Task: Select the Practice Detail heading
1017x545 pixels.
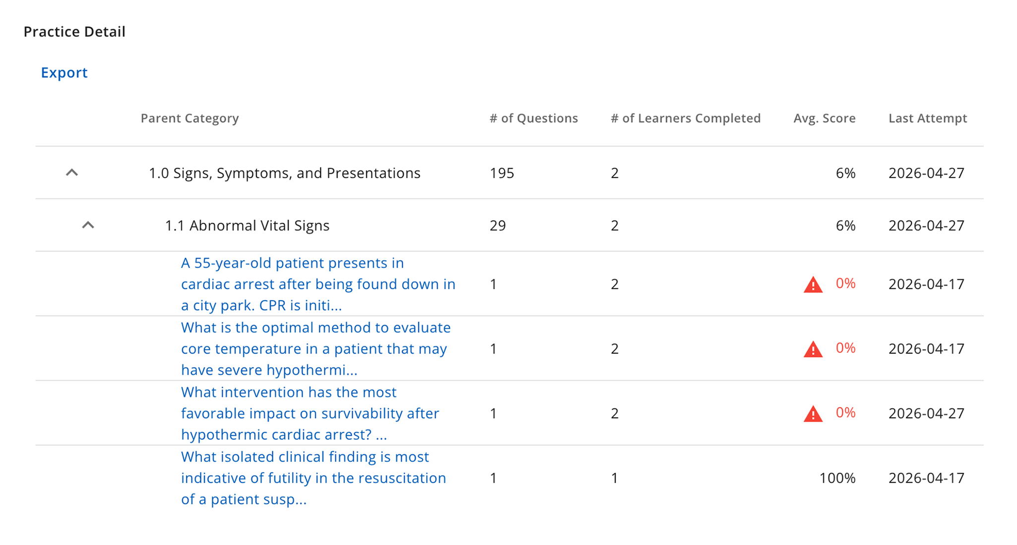Action: click(x=74, y=31)
